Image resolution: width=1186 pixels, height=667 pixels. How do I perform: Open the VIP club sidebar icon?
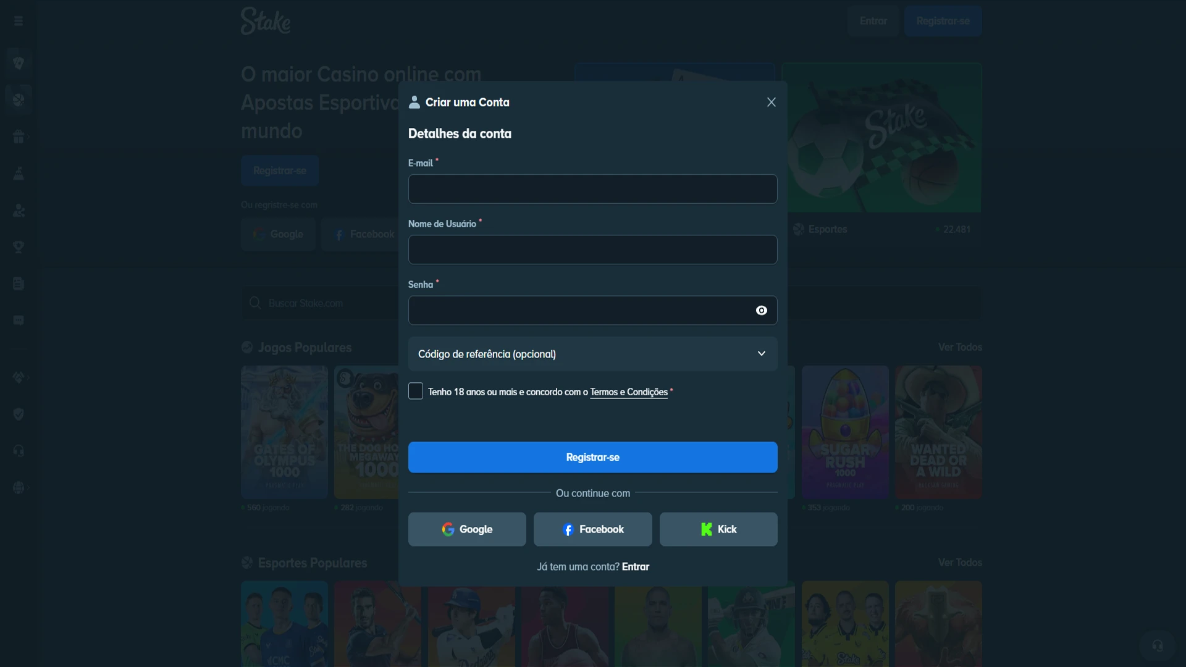(19, 174)
